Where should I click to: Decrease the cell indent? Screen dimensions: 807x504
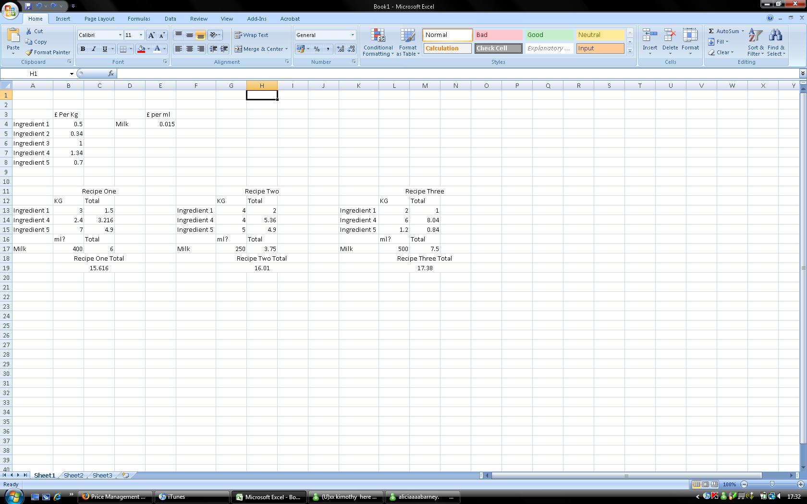[213, 49]
